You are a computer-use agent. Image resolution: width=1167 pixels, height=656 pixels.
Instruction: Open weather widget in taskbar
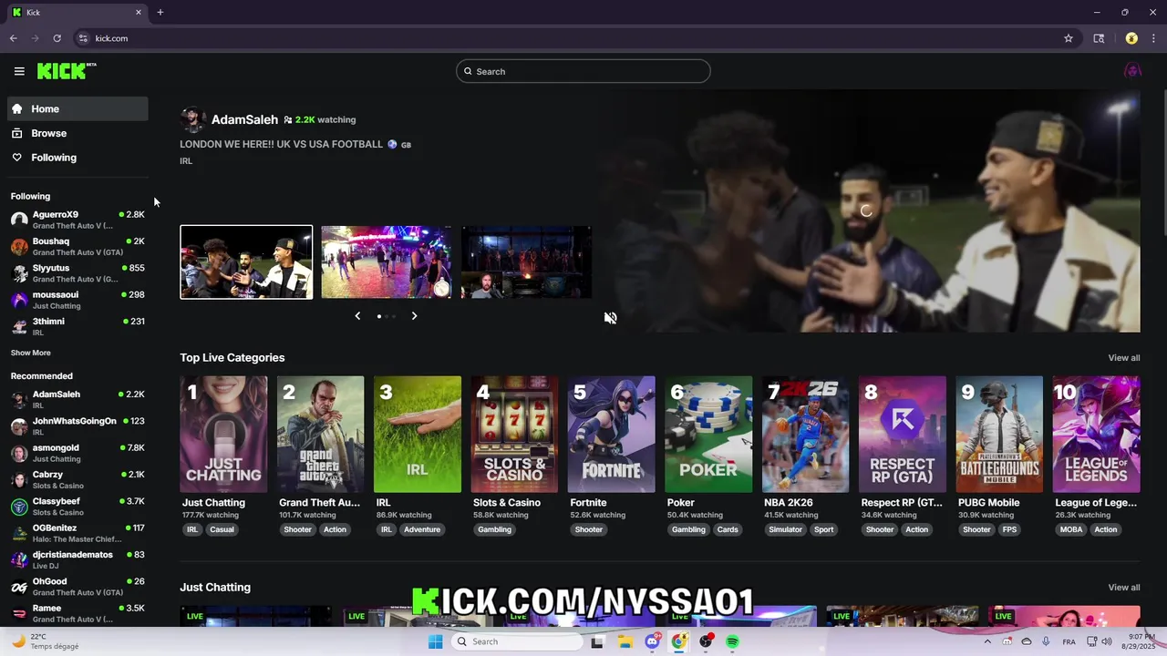click(x=44, y=641)
